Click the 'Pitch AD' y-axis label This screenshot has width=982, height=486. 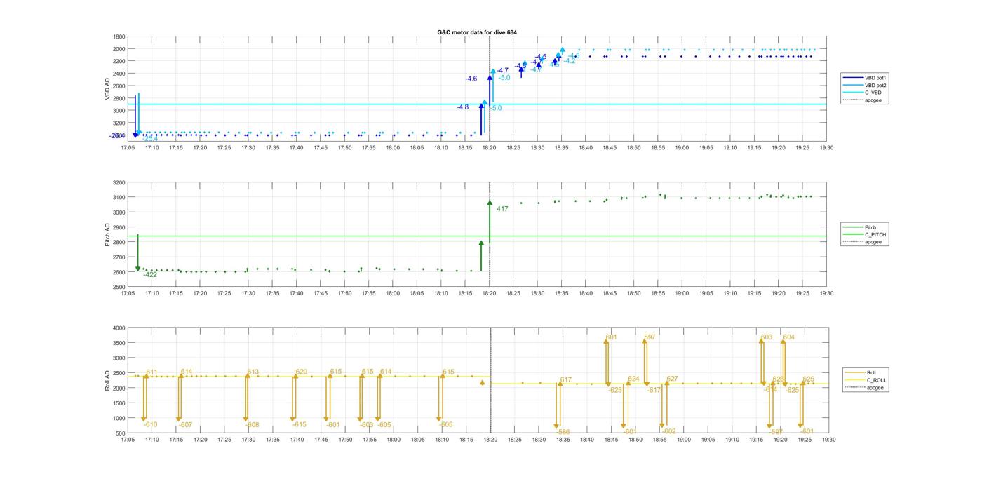point(107,235)
